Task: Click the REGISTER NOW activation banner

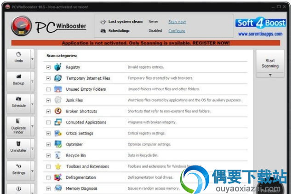Action: [146, 43]
